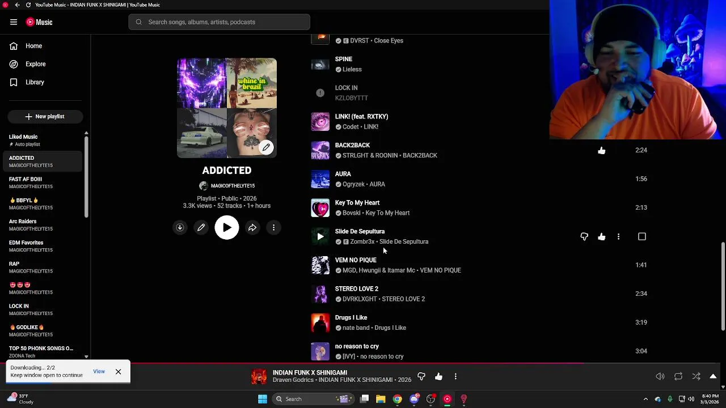Toggle shuffle in player bar

click(696, 376)
